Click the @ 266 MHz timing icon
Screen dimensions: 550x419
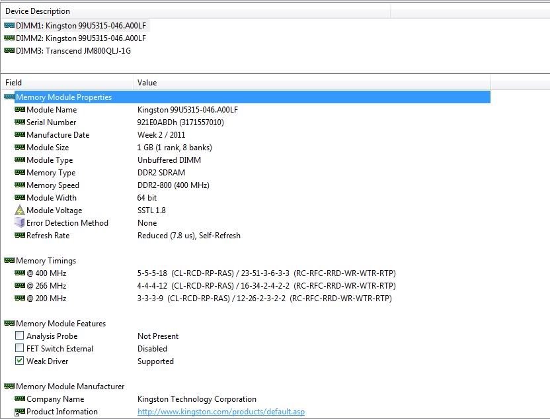[20, 285]
